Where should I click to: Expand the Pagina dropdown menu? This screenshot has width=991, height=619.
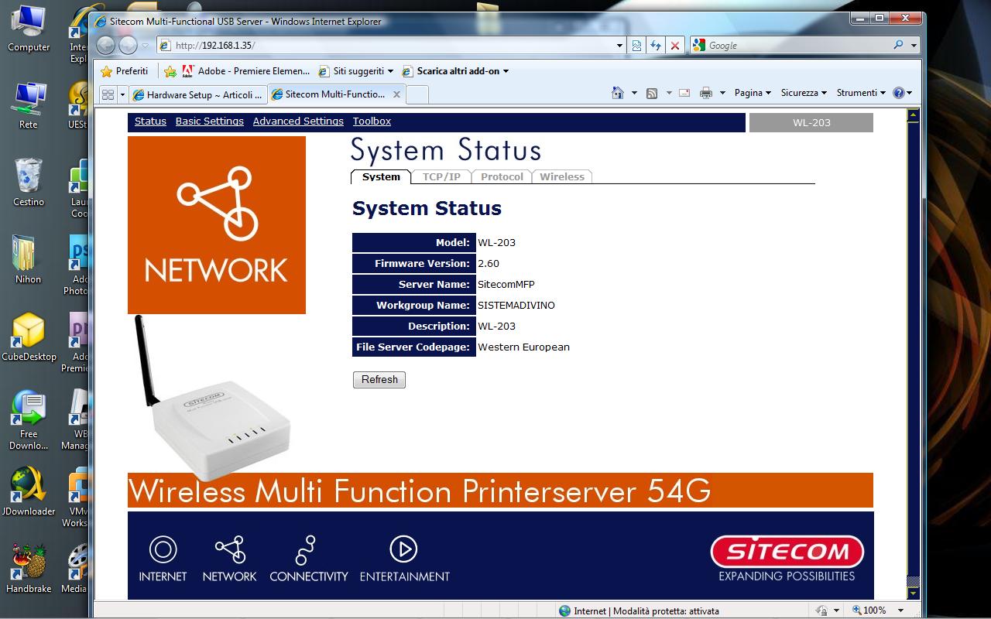click(753, 93)
